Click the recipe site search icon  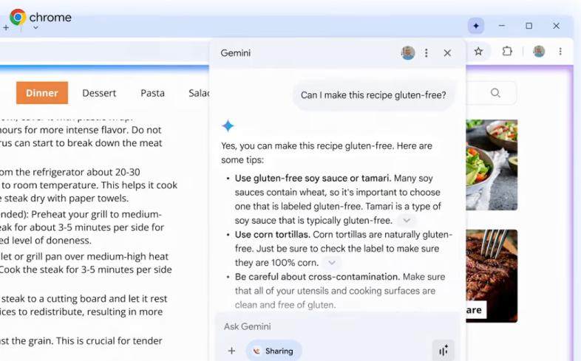495,93
